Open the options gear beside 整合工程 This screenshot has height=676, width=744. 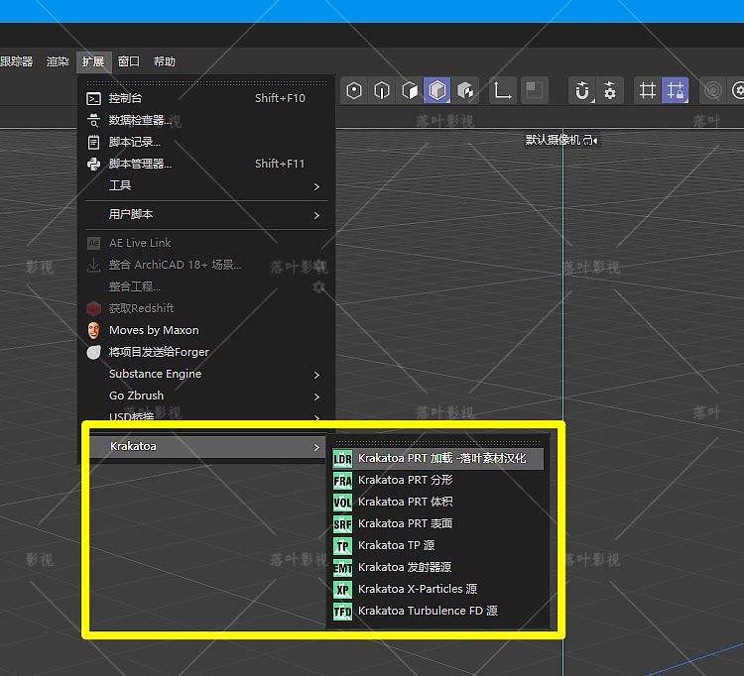(x=318, y=286)
